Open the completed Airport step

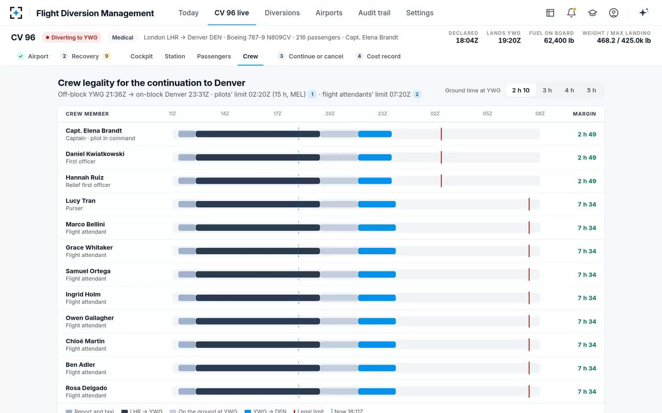coord(33,56)
